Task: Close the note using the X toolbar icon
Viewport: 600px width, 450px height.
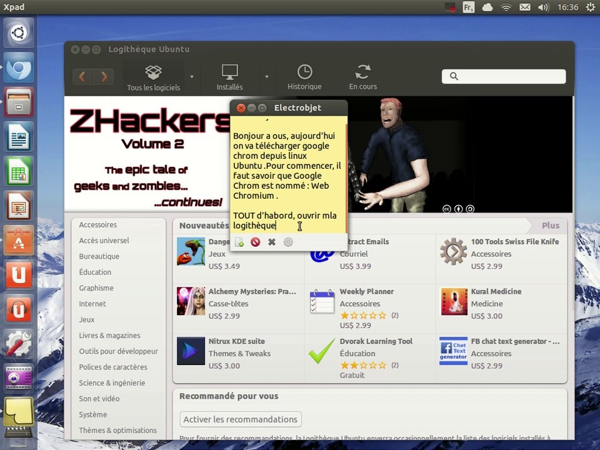Action: [x=272, y=242]
